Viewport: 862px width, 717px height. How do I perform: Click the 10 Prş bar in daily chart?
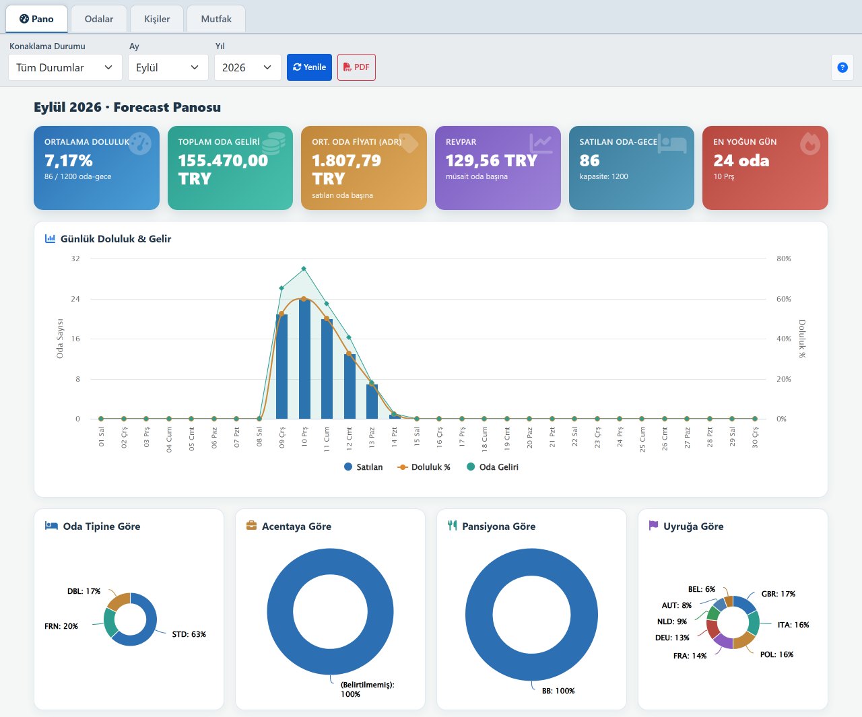pyautogui.click(x=304, y=359)
